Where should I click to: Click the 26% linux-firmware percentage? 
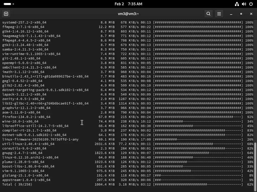pos(250,139)
